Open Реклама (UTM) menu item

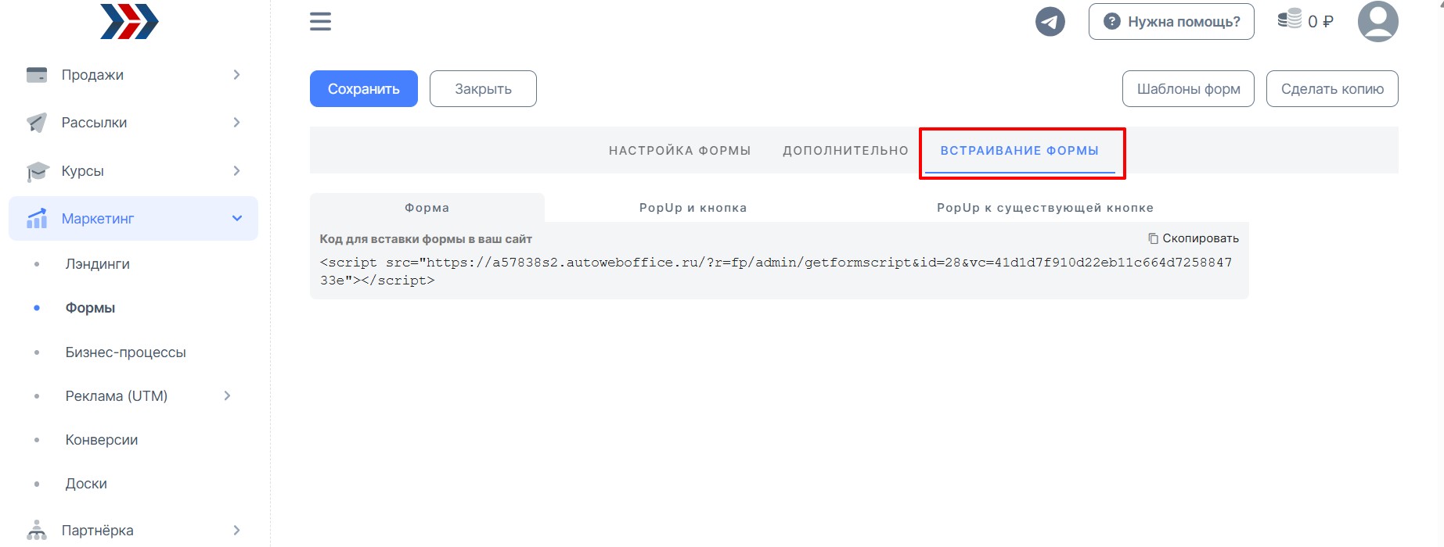tap(117, 396)
